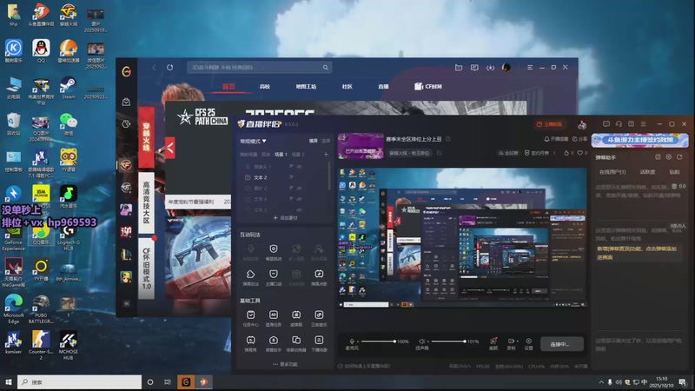Open the Steam desktop shortcut
Image resolution: width=695 pixels, height=391 pixels.
[69, 88]
